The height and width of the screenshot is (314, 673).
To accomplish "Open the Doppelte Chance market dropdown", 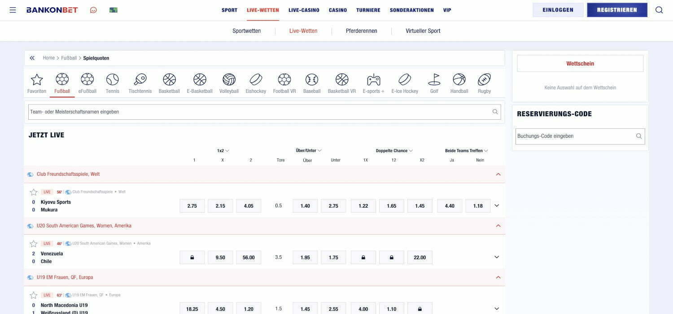I will [394, 151].
